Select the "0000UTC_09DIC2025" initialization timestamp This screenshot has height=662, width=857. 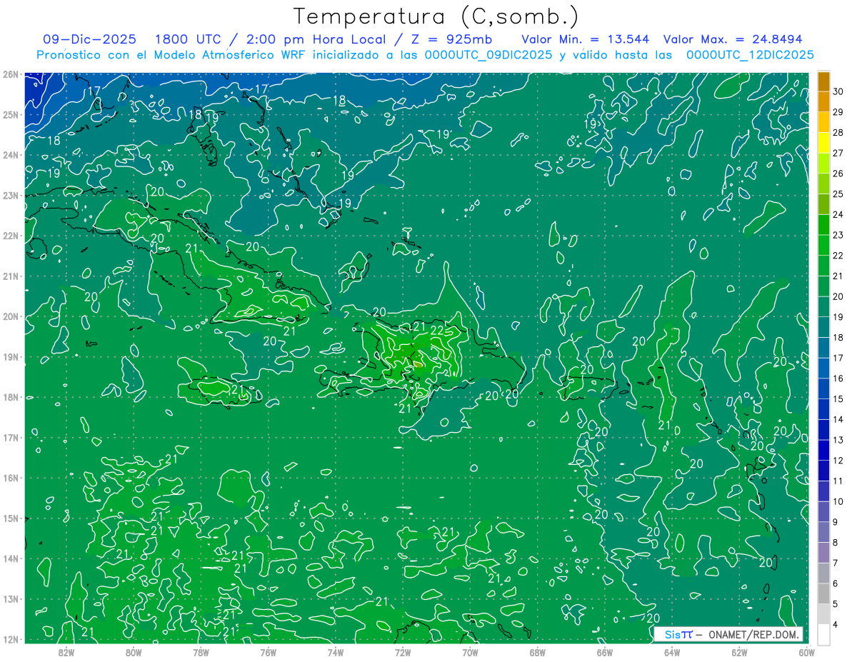(488, 55)
